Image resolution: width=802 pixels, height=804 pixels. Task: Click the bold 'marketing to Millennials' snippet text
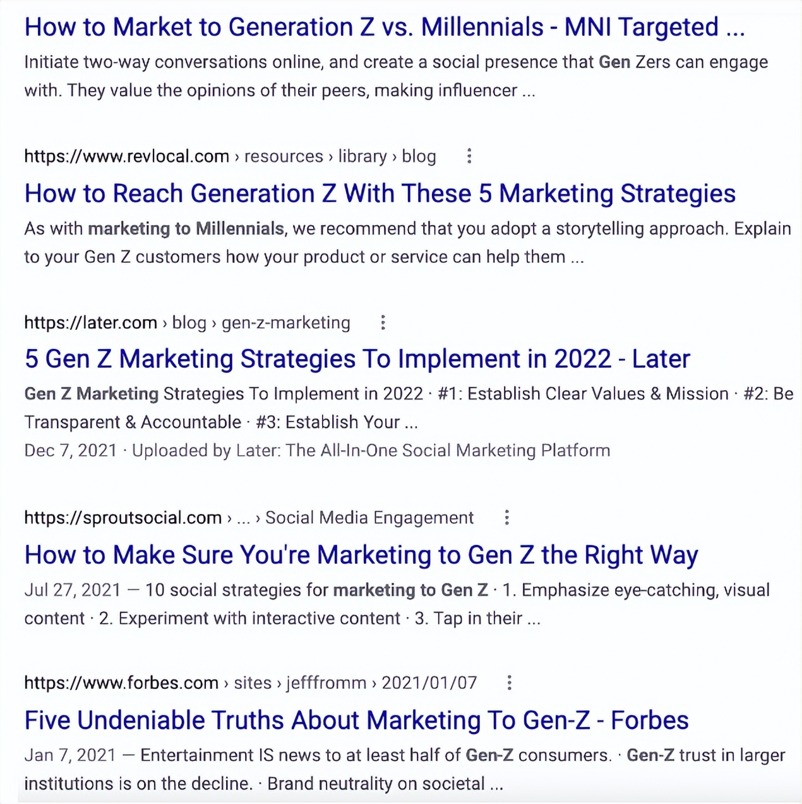click(186, 228)
